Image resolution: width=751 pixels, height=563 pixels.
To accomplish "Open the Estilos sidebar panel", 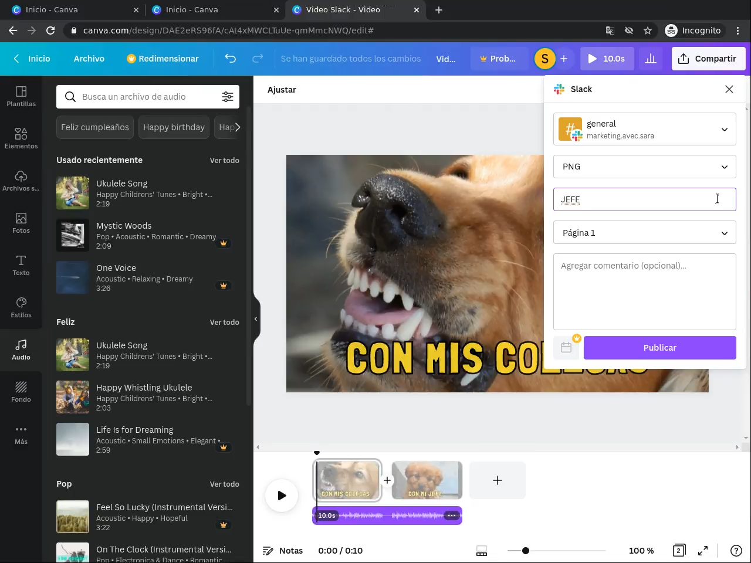I will tap(21, 307).
